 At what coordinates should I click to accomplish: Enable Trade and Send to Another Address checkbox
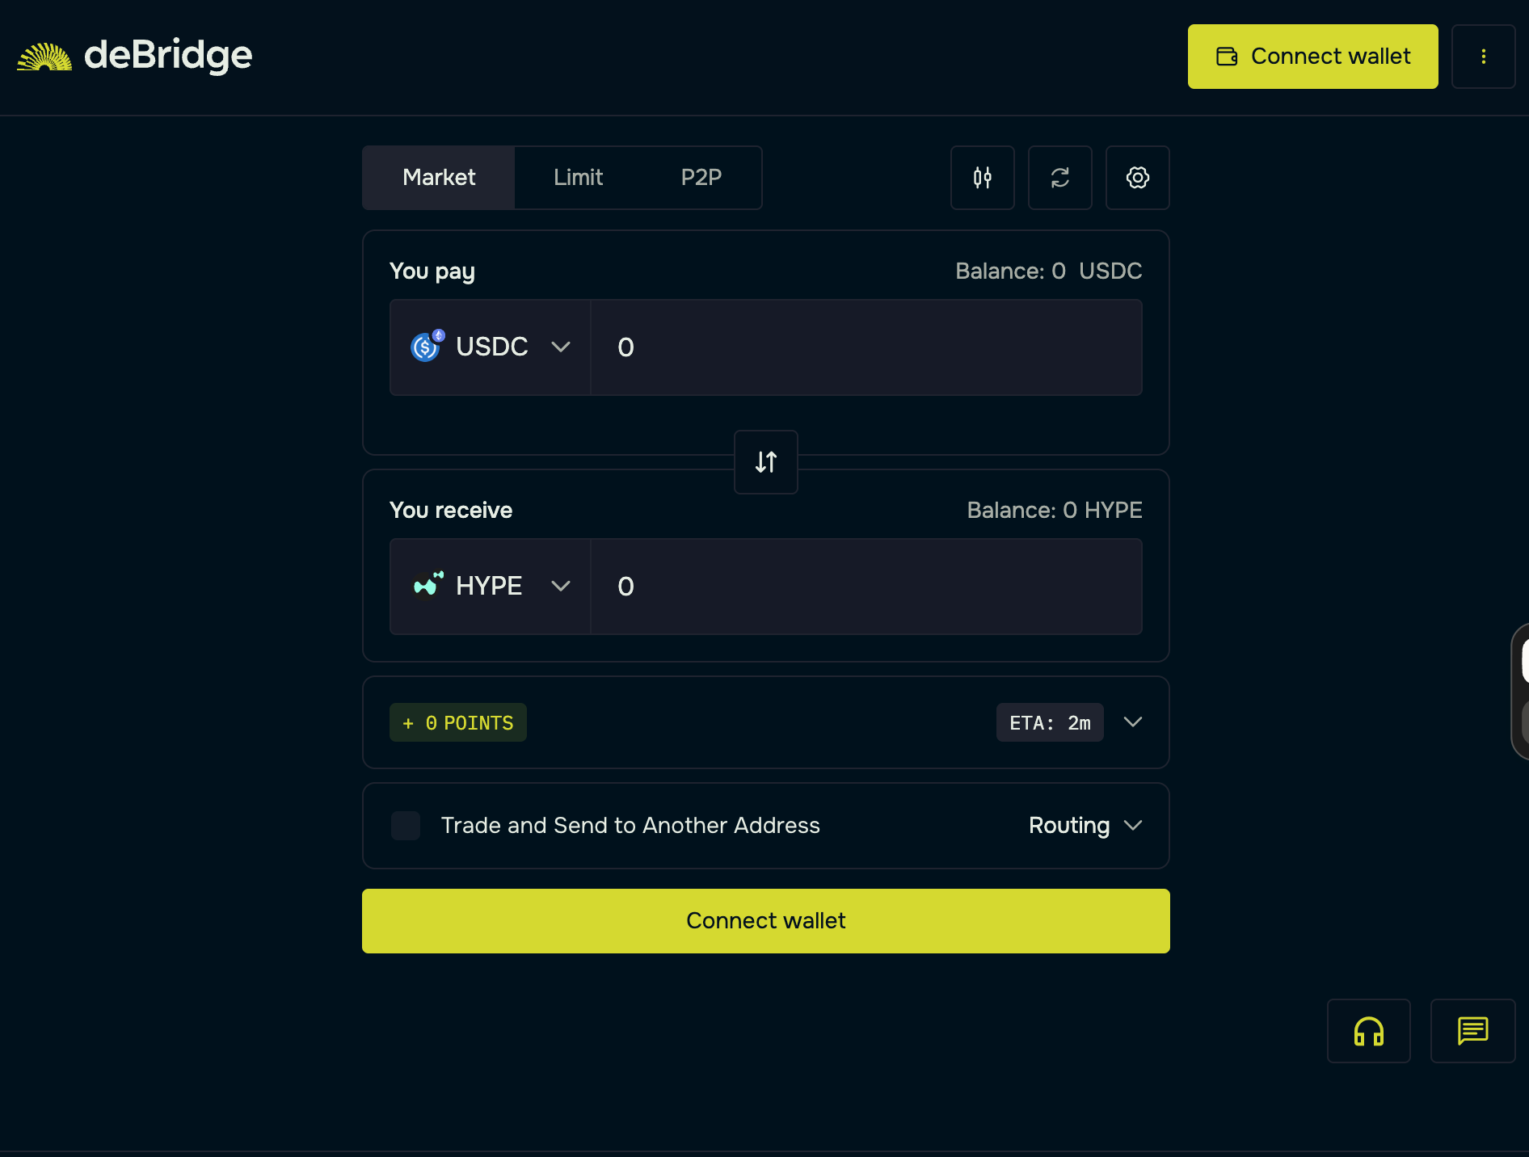[x=406, y=826]
